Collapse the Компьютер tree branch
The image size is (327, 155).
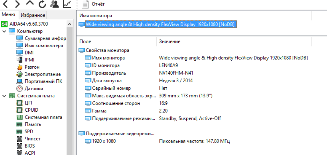coord(4,31)
